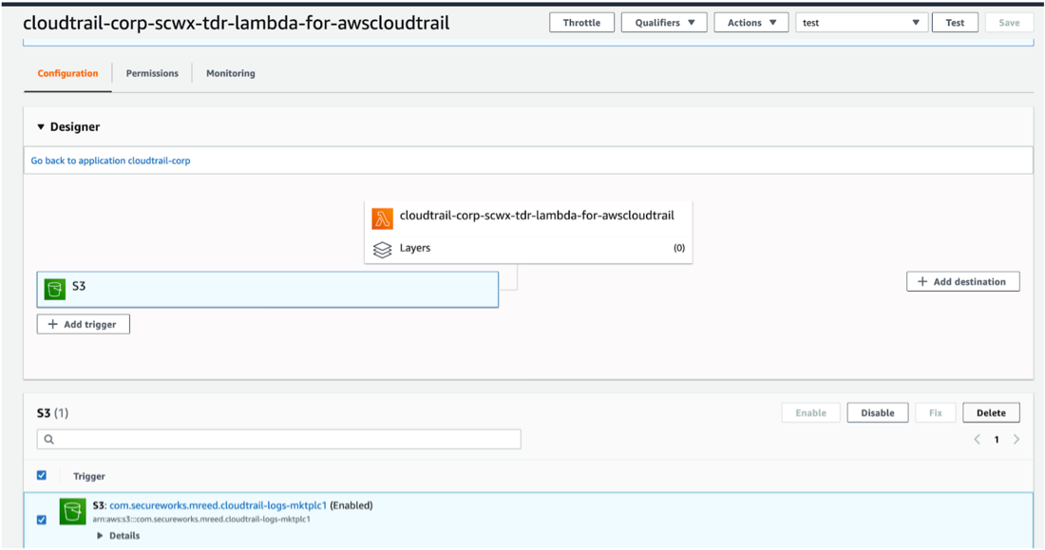Click into the S3 triggers search field
The height and width of the screenshot is (550, 1045).
pyautogui.click(x=278, y=439)
